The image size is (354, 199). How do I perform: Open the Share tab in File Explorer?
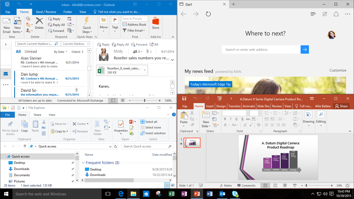point(37,115)
